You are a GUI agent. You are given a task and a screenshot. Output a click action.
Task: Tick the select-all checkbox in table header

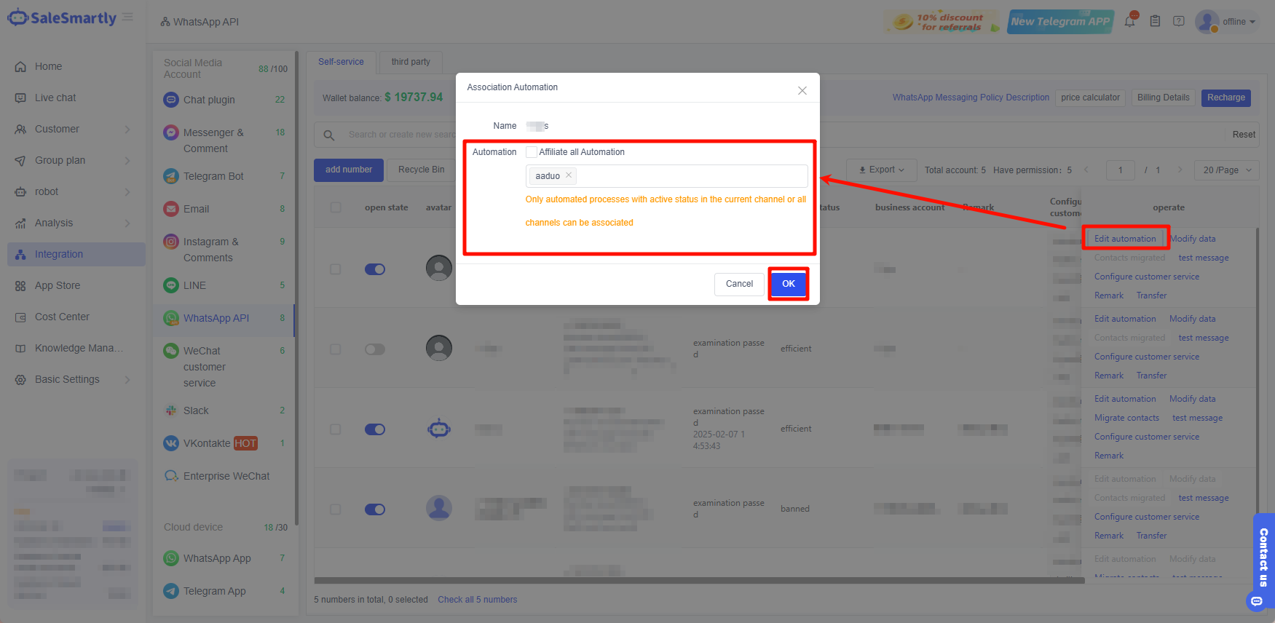pyautogui.click(x=336, y=207)
